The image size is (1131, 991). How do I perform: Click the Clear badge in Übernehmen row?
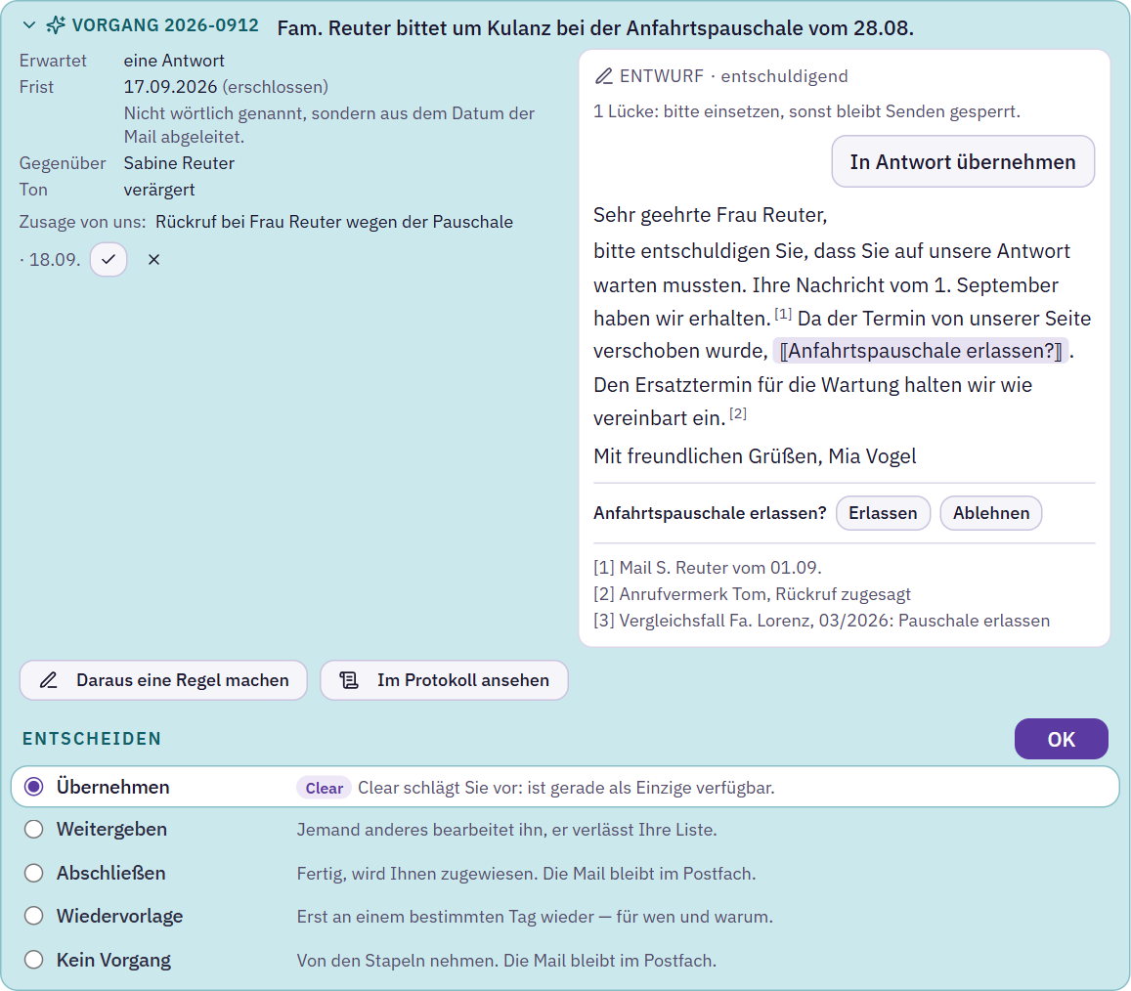click(x=324, y=788)
